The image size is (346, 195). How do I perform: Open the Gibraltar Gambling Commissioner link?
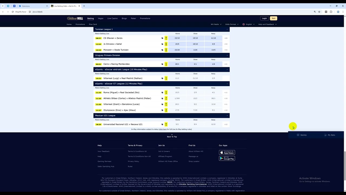pyautogui.click(x=193, y=184)
